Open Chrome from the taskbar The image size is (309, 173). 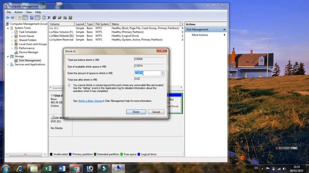(x=76, y=169)
